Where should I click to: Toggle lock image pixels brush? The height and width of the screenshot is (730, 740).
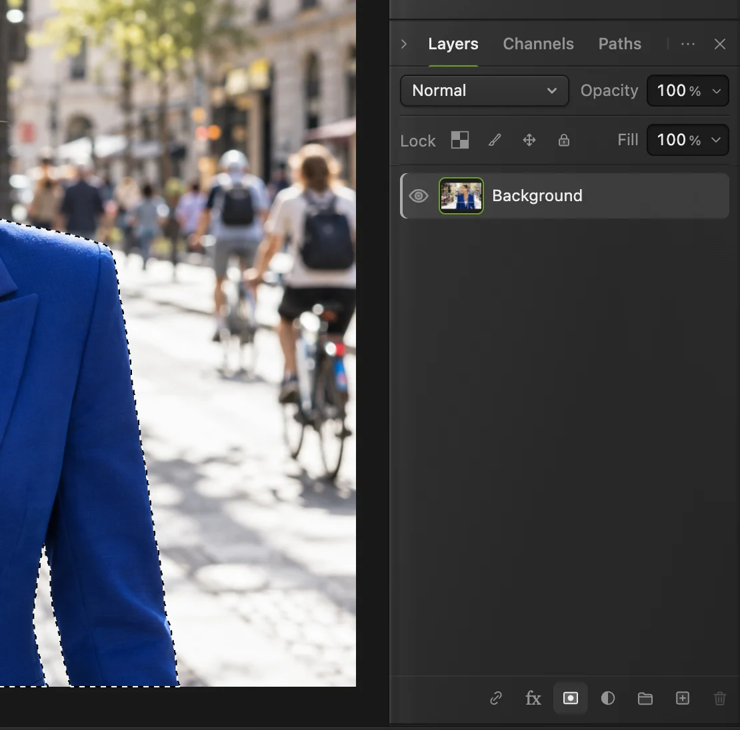(x=495, y=140)
